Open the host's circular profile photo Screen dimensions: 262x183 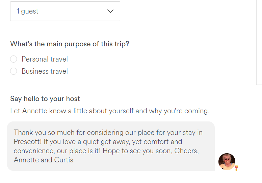[227, 161]
